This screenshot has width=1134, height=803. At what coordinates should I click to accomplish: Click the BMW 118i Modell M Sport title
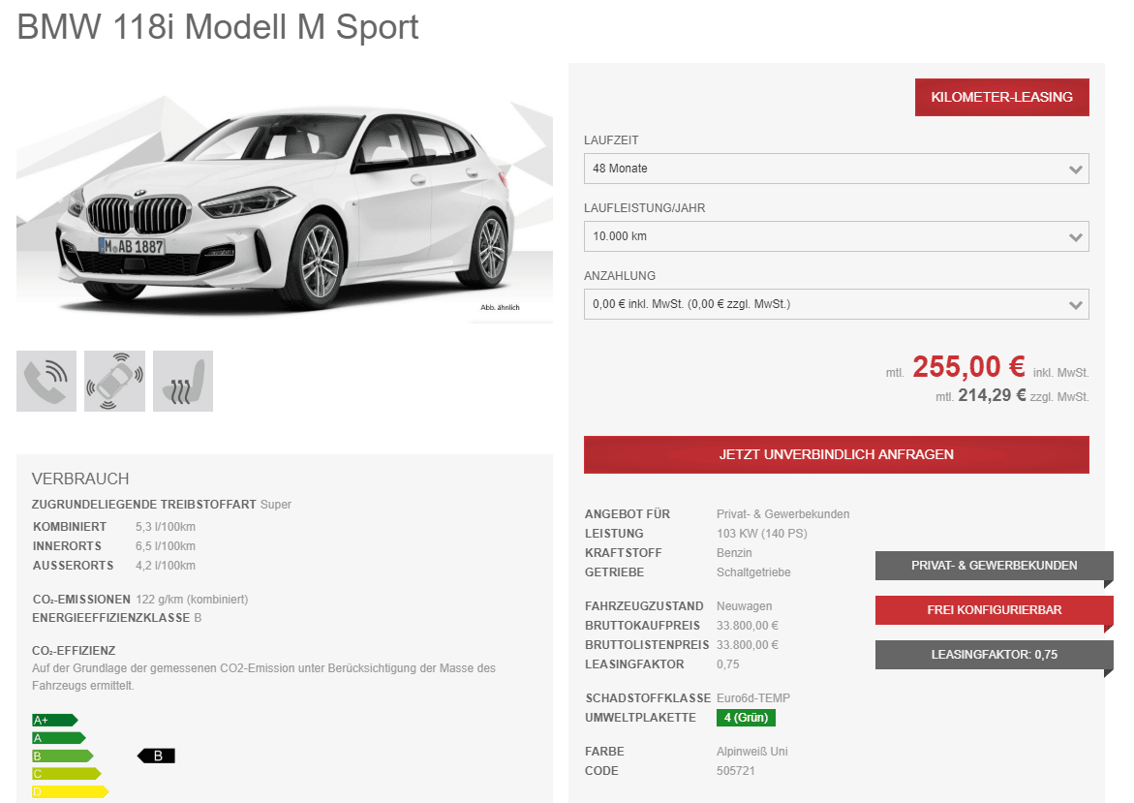tap(218, 27)
